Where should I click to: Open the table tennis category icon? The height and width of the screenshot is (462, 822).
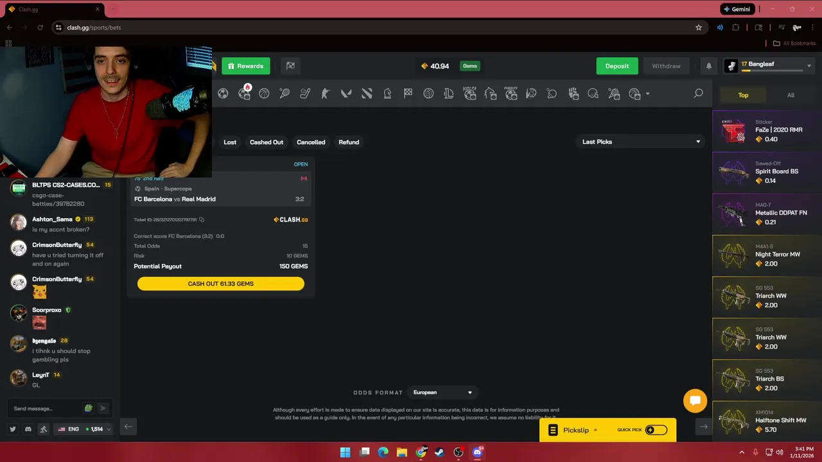(x=552, y=94)
